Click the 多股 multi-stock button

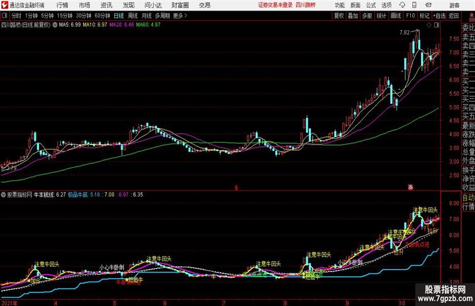(367, 16)
